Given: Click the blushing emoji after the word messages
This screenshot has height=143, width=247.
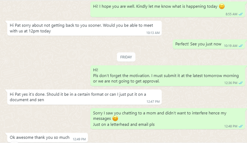Looking at the screenshot, I should pos(115,118).
